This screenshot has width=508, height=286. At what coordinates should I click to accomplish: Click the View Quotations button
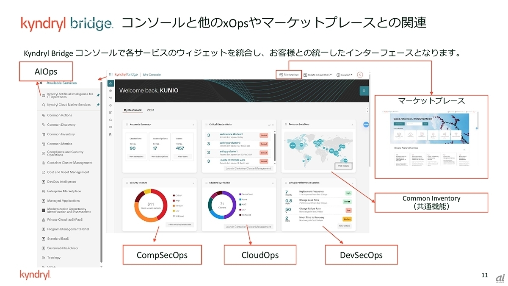coord(136,156)
